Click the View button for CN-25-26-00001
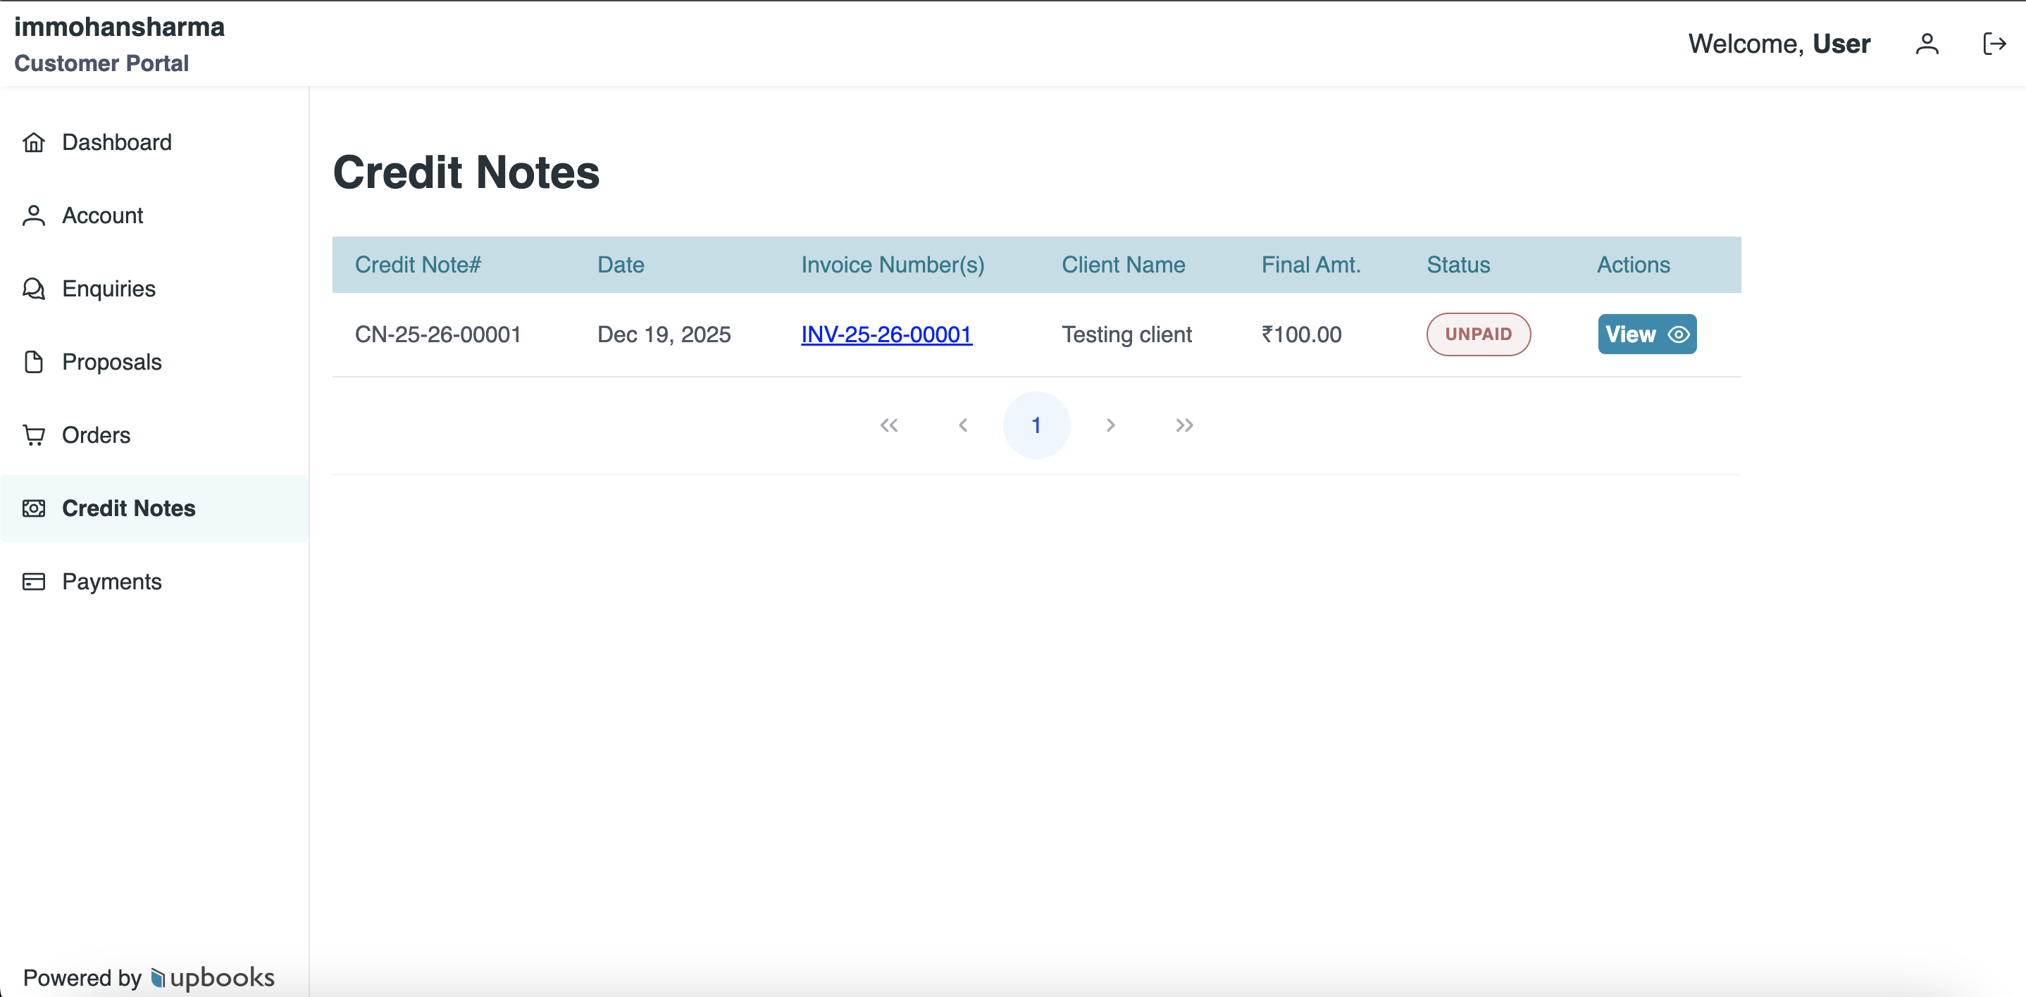The height and width of the screenshot is (997, 2026). (1647, 334)
